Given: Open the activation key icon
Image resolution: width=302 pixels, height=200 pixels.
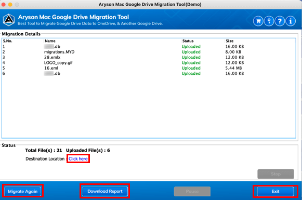Looking at the screenshot, I should (x=269, y=21).
